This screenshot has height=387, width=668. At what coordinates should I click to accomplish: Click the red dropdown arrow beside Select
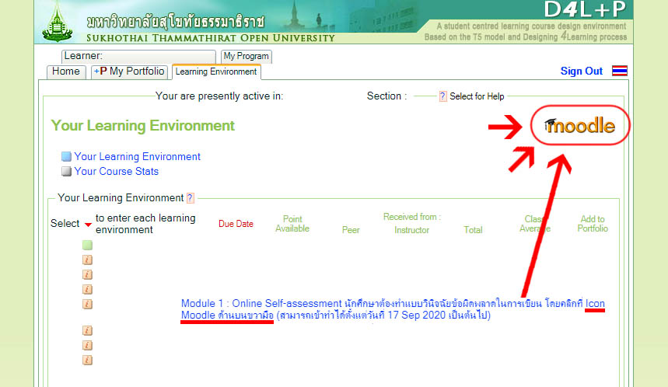point(88,225)
